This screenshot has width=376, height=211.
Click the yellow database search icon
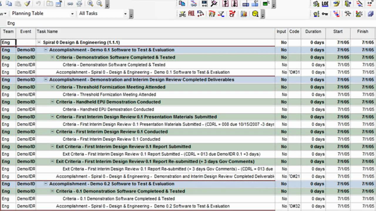point(255,13)
